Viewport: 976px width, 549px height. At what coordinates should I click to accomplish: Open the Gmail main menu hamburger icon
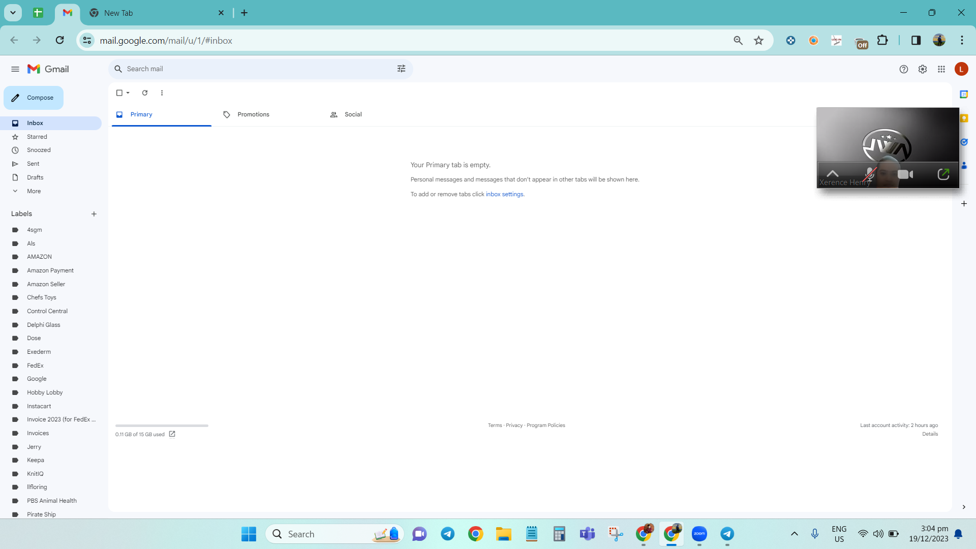(x=15, y=69)
